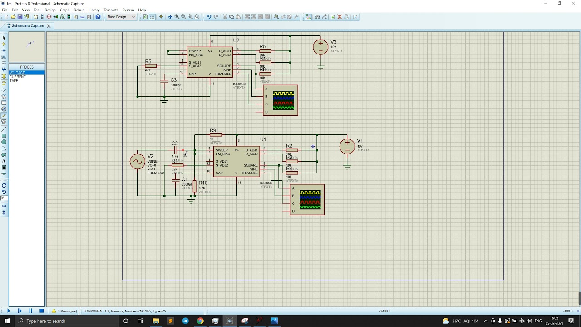Click the Rotate Clockwise icon
The image size is (581, 327).
tap(4, 185)
